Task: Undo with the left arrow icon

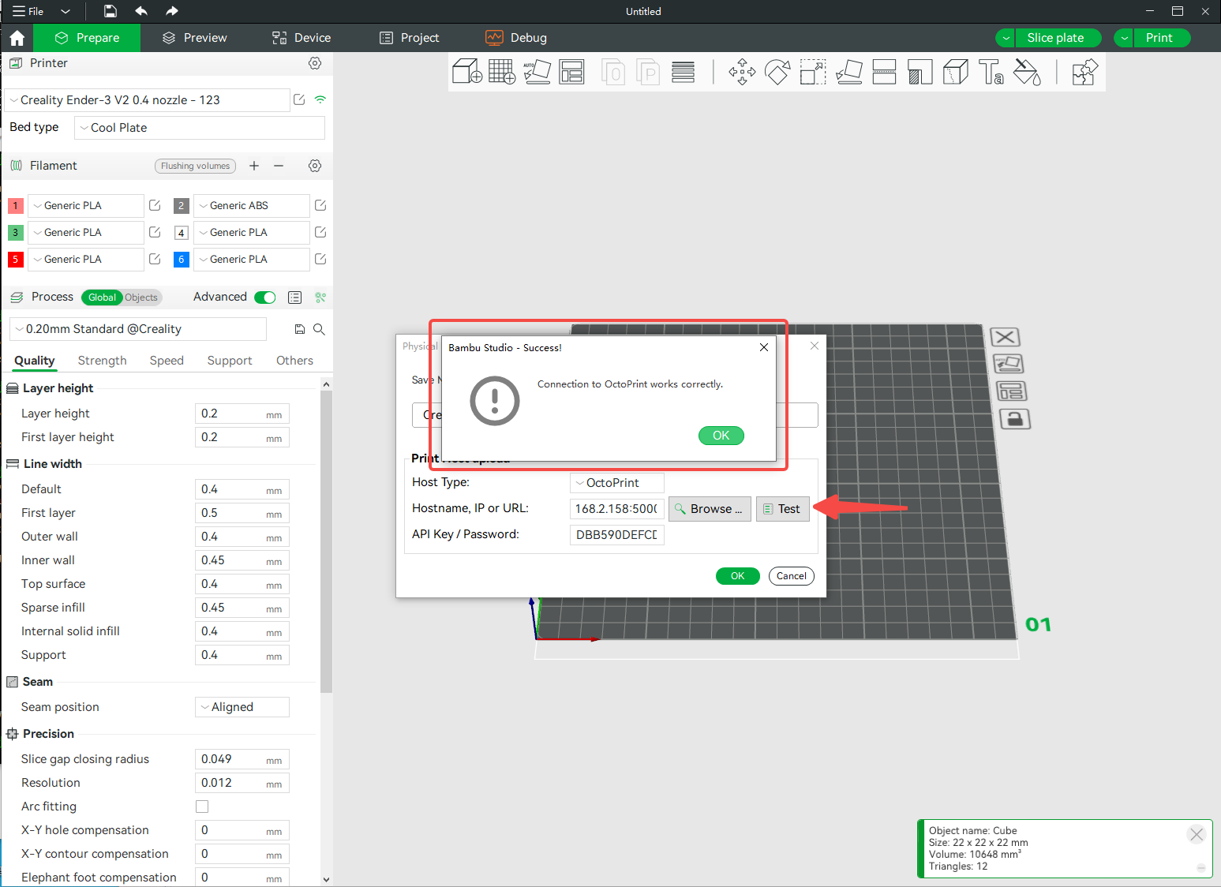Action: pyautogui.click(x=141, y=11)
